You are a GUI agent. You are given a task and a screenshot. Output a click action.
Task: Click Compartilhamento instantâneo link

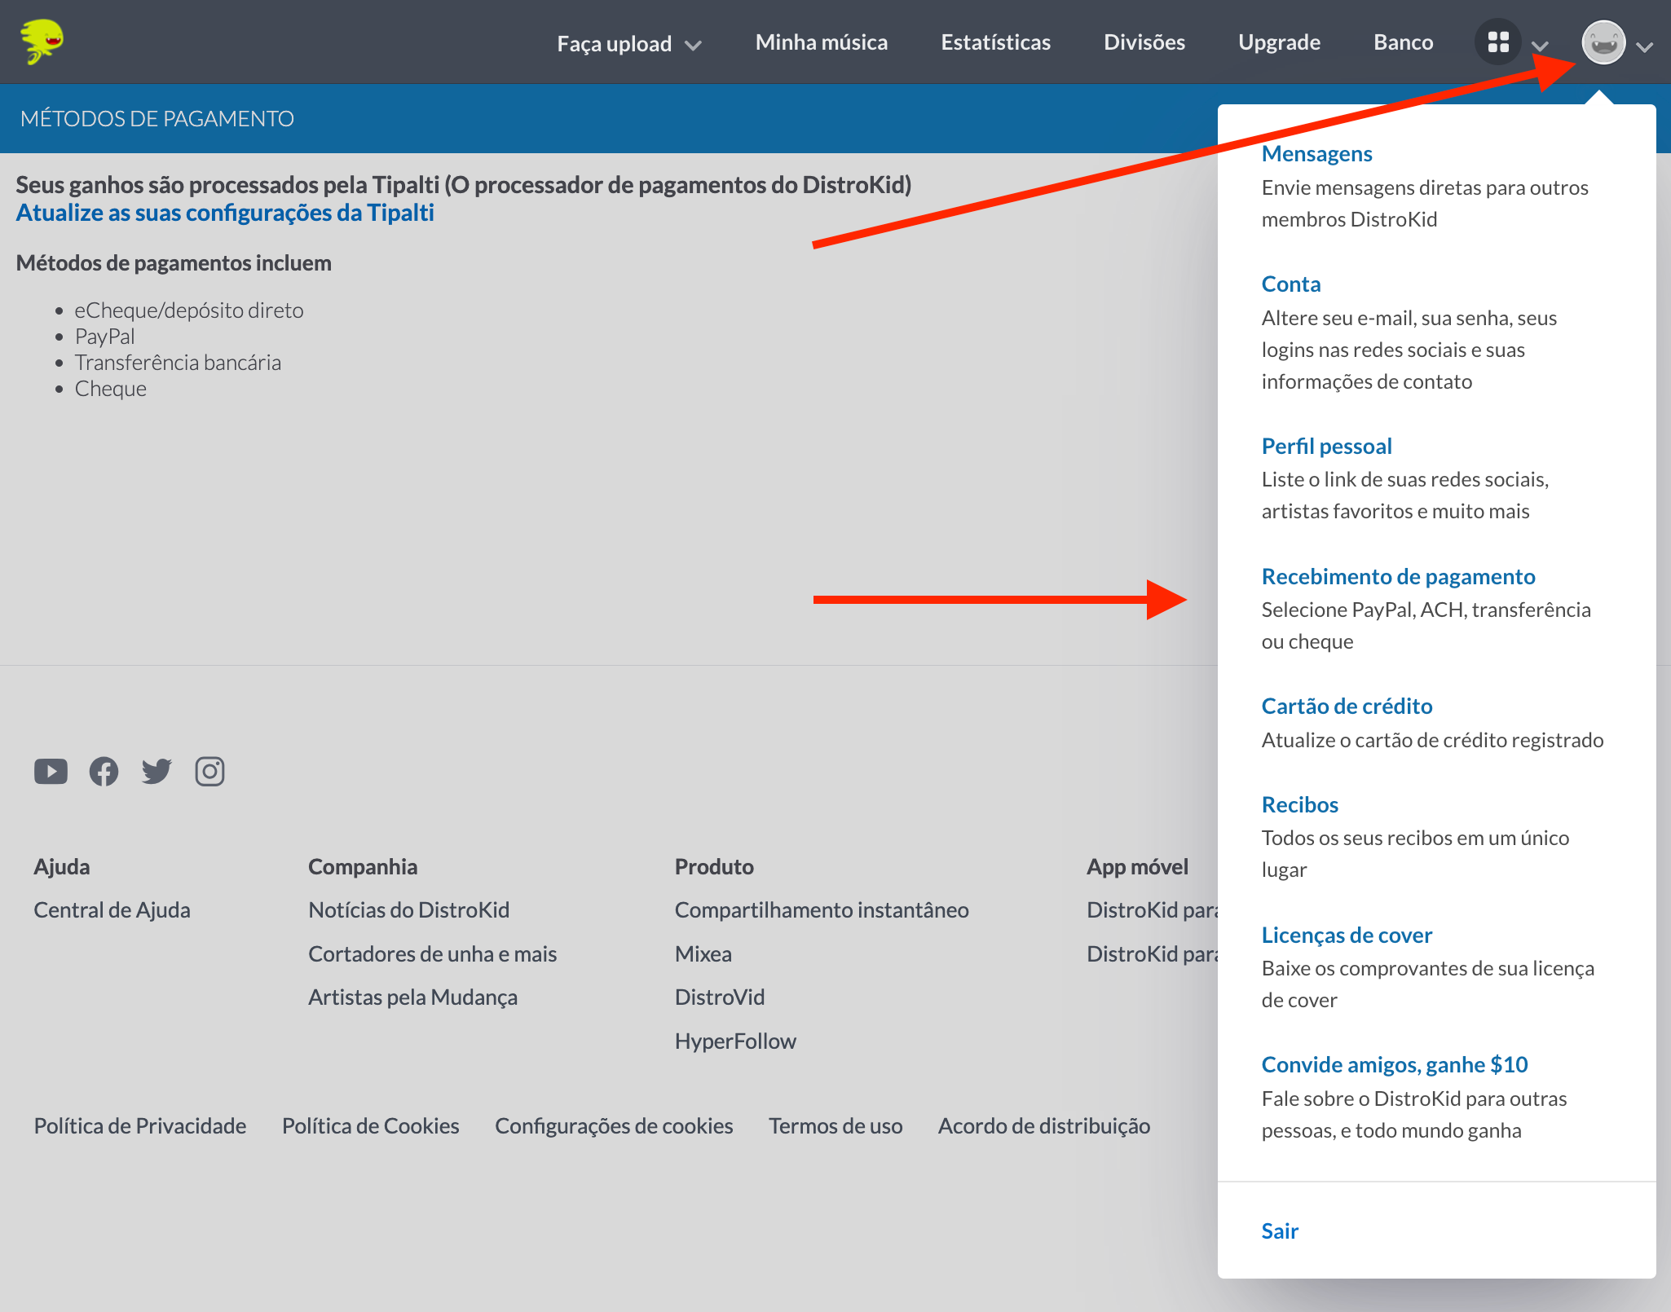click(822, 909)
